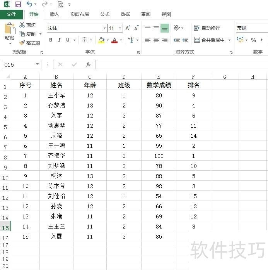
Task: Click the yellow fill color bucket
Action: tap(101, 40)
